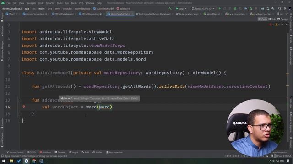Go to previous highlighted error arrow
This screenshot has height=164, width=293.
point(282,25)
